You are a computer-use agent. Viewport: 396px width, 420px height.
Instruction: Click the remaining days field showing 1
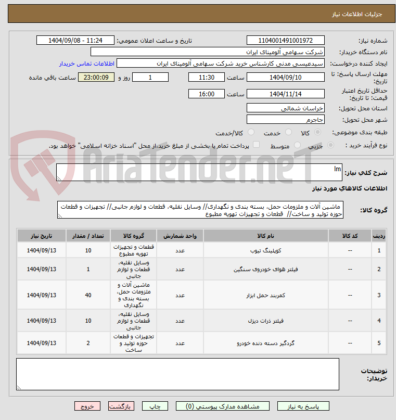(150, 78)
